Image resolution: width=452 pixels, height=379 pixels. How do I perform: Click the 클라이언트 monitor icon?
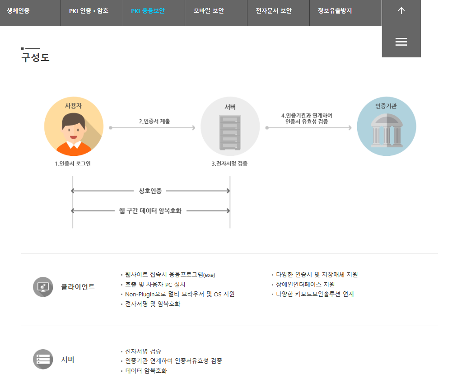(x=43, y=286)
